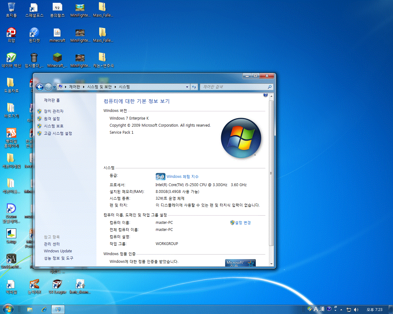Open Windows Explorer from the taskbar
Image resolution: width=393 pixels, height=314 pixels.
[30, 309]
